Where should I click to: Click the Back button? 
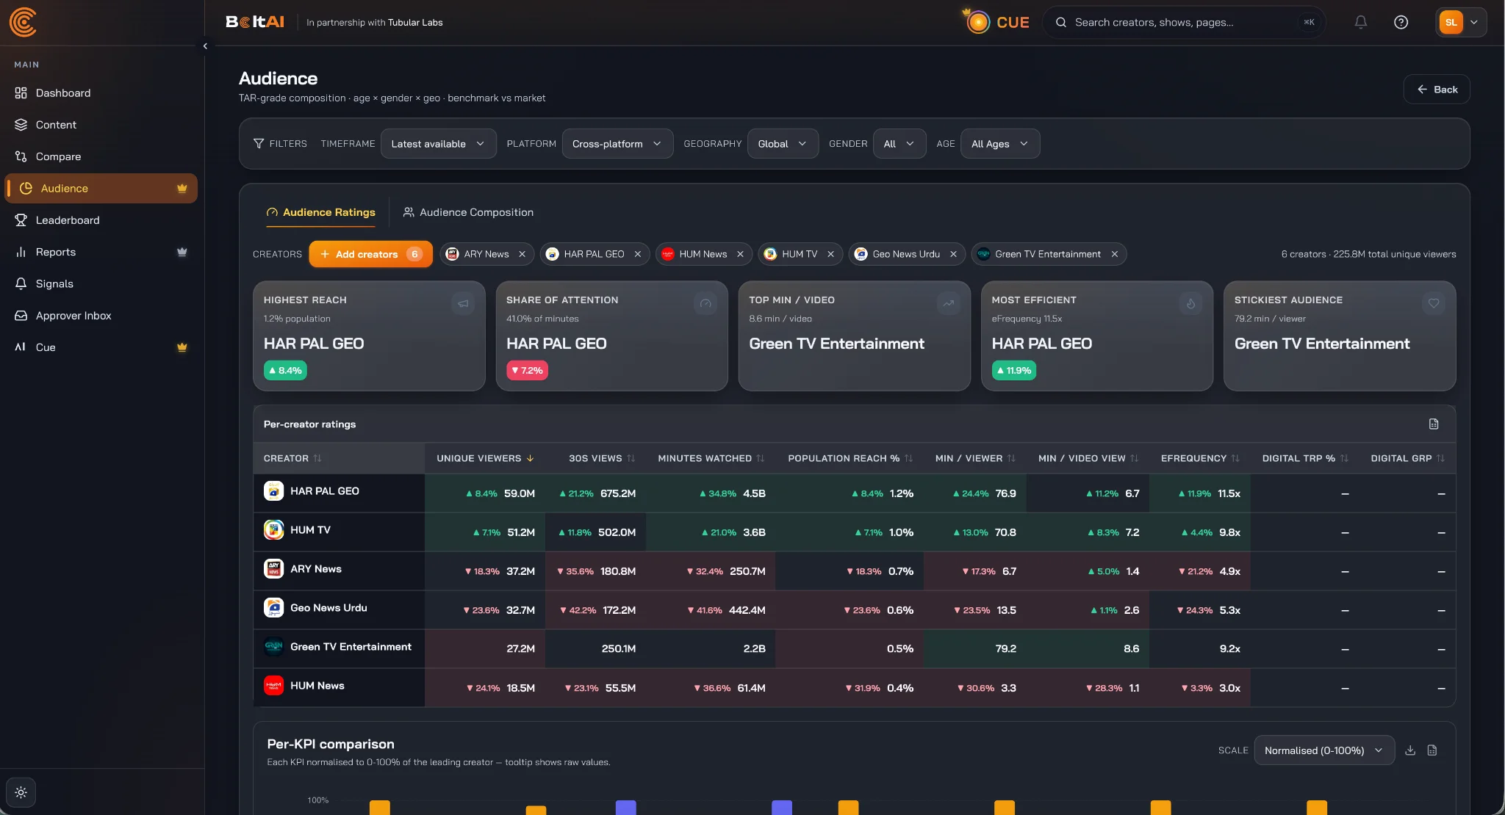(1437, 90)
